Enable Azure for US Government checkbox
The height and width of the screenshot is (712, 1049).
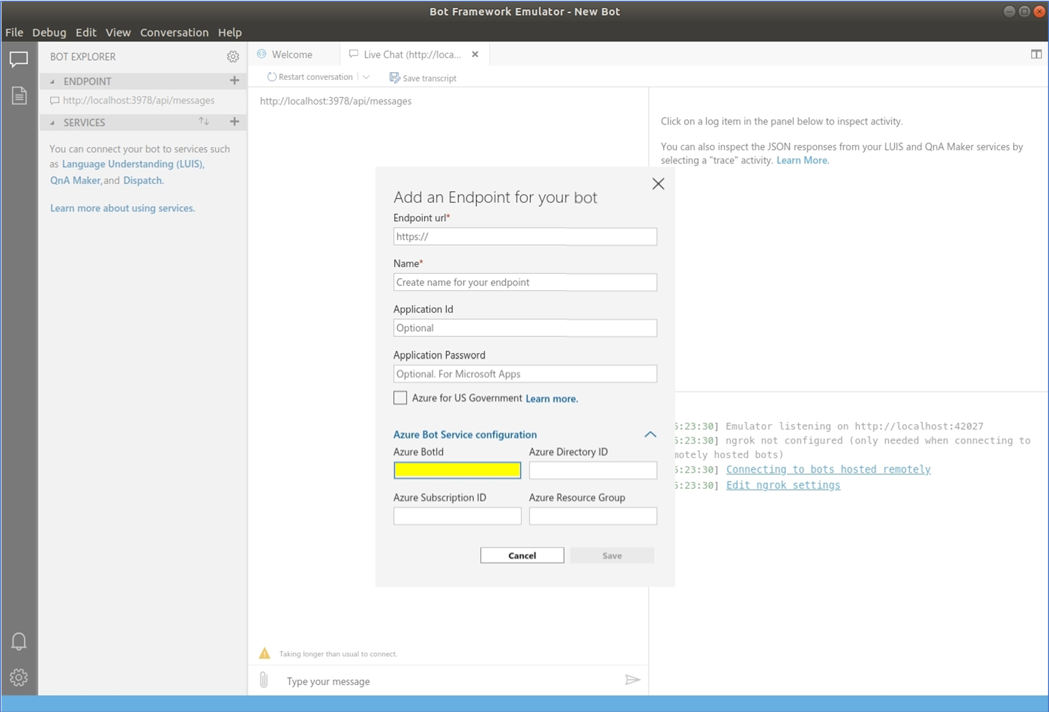tap(400, 398)
